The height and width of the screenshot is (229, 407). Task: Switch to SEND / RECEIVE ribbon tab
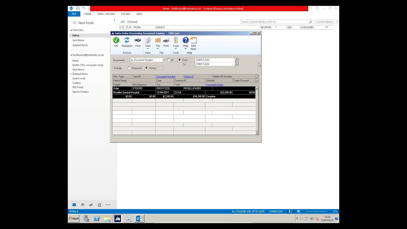click(106, 14)
